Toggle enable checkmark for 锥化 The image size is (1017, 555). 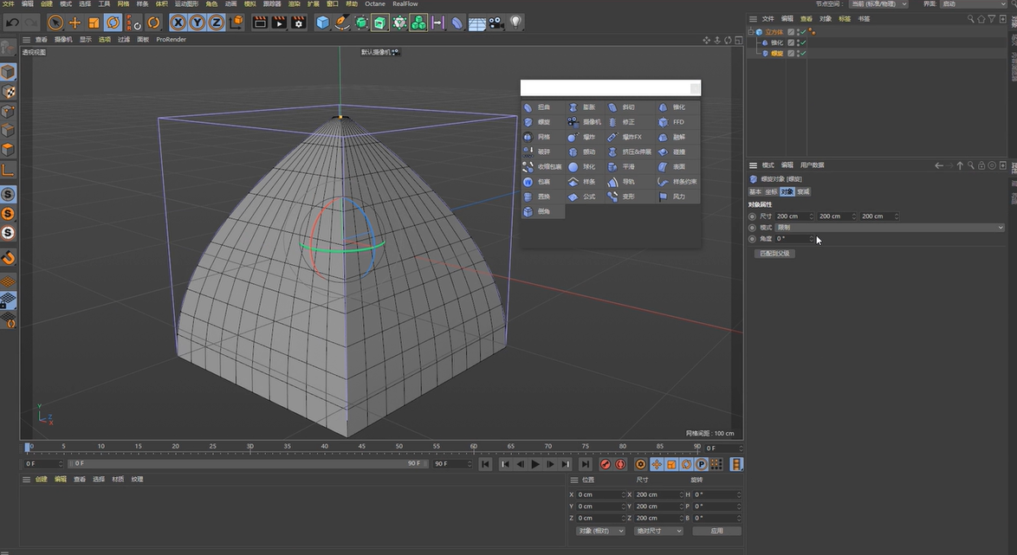tap(803, 42)
